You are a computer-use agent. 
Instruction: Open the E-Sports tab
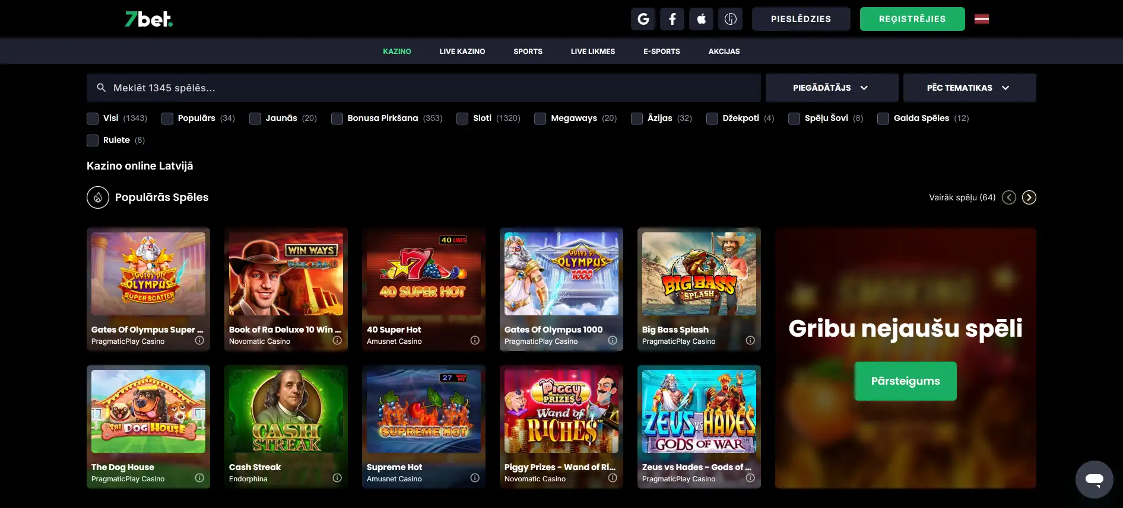[662, 52]
